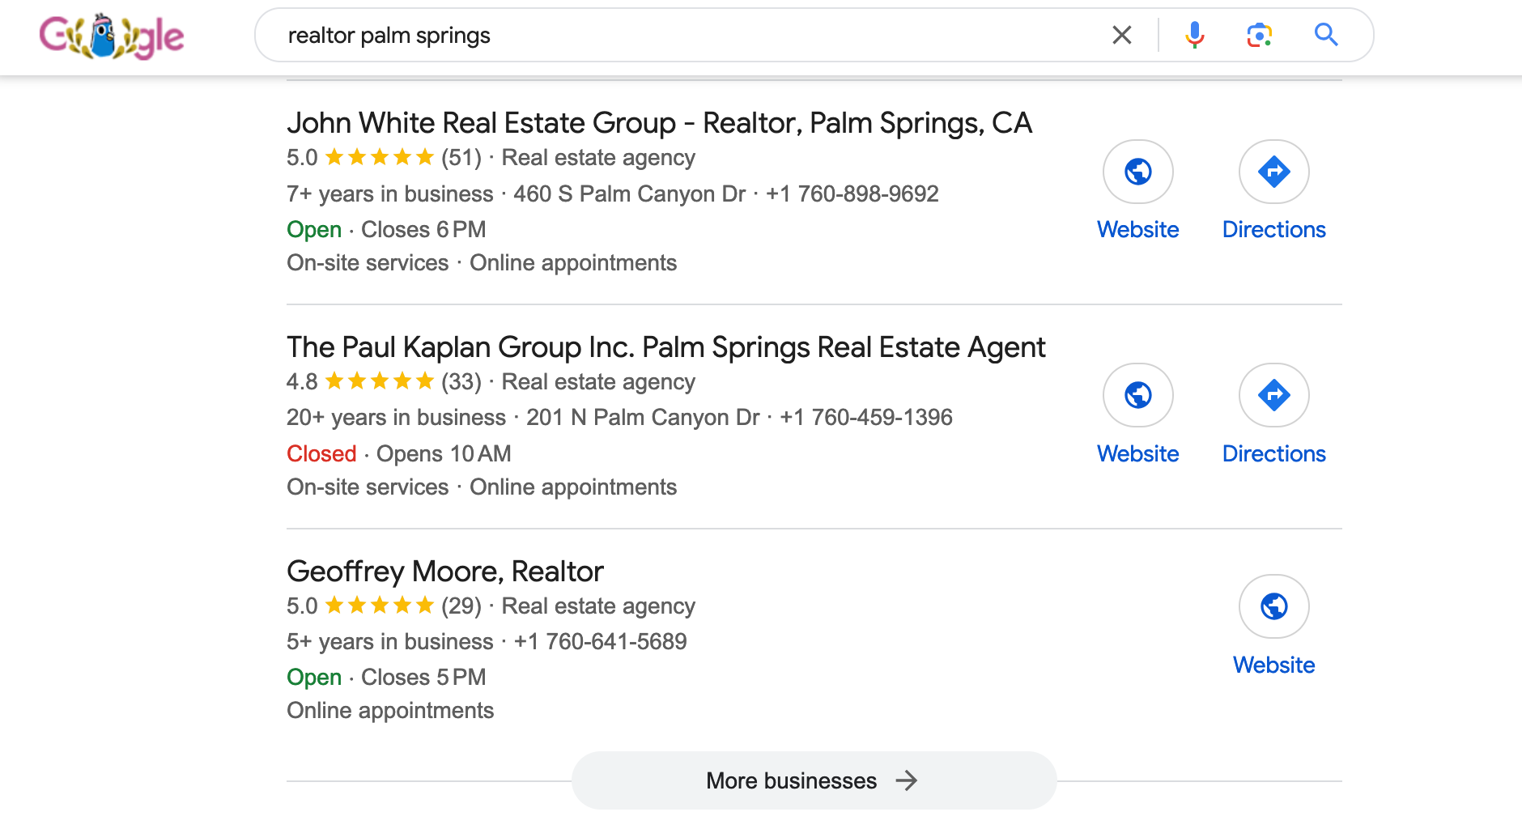Get directions to John White Real Estate
This screenshot has height=829, width=1522.
point(1273,172)
